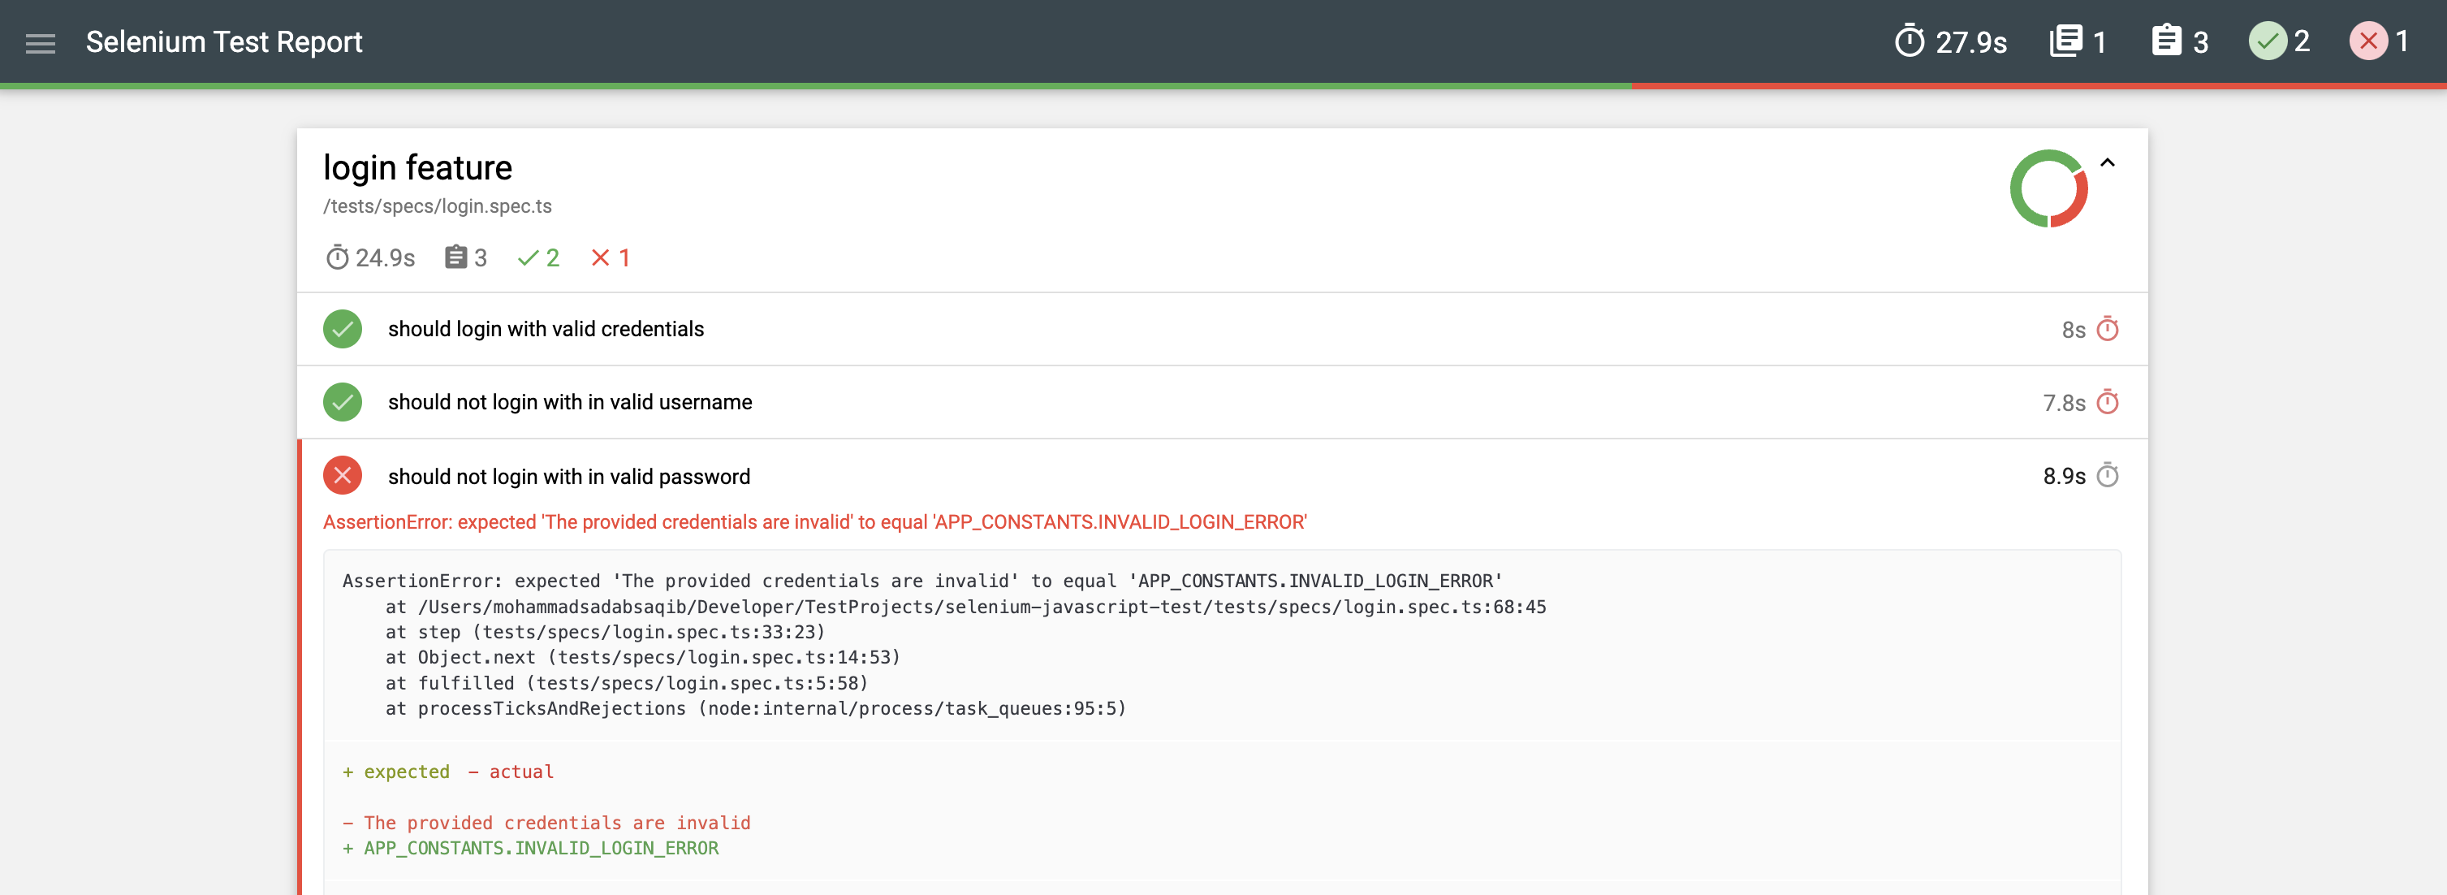Click the suites count icon in header
This screenshot has height=895, width=2447.
2066,41
